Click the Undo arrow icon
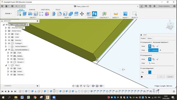The height and width of the screenshot is (100, 177). point(17,6)
